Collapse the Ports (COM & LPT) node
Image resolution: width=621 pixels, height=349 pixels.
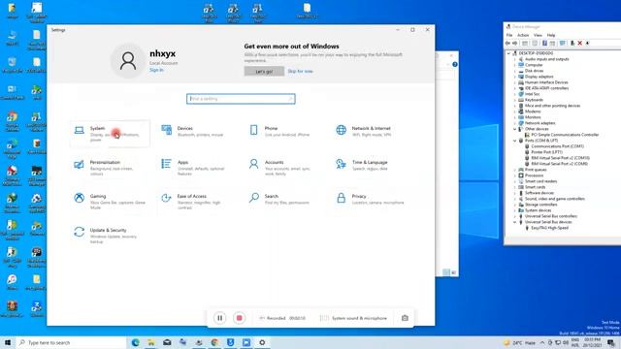pos(515,141)
